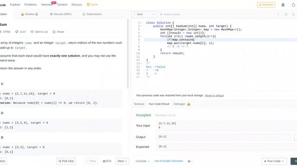Click the Pick One shuffle button

click(66, 161)
